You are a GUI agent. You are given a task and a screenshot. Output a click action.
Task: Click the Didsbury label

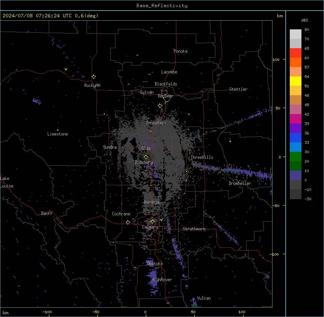[x=144, y=162]
